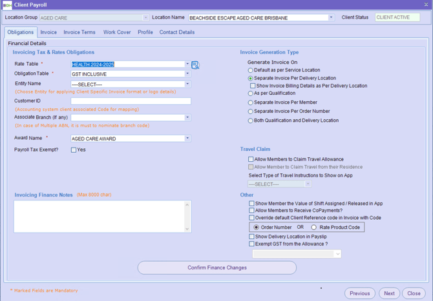Enable Allow Members to Receive CoPayments
Image resolution: width=433 pixels, height=301 pixels.
pos(251,211)
